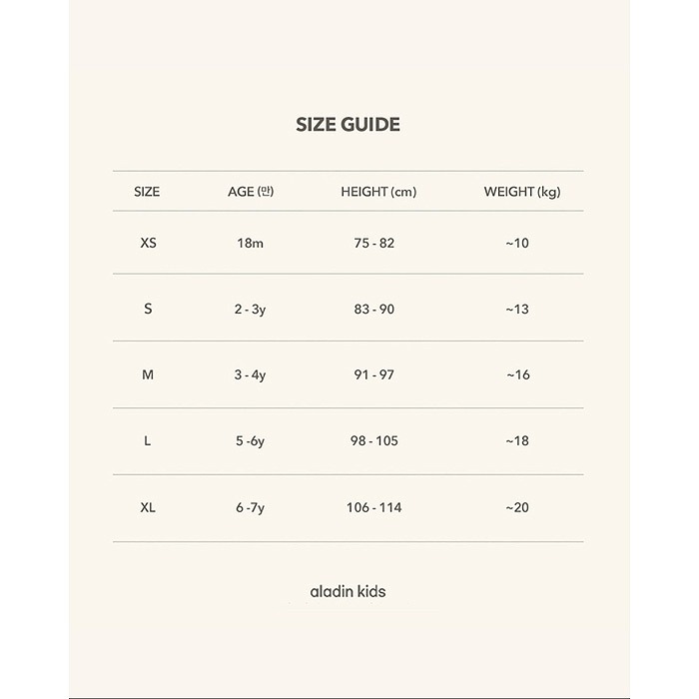This screenshot has height=699, width=699.
Task: Select the SIZE column header
Action: [147, 192]
